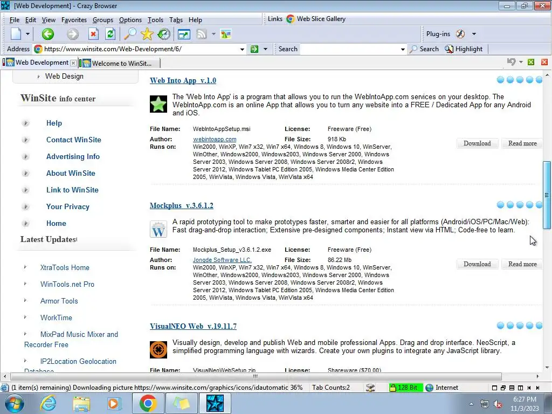
Task: Click Download button for Web Into App
Action: pyautogui.click(x=477, y=143)
